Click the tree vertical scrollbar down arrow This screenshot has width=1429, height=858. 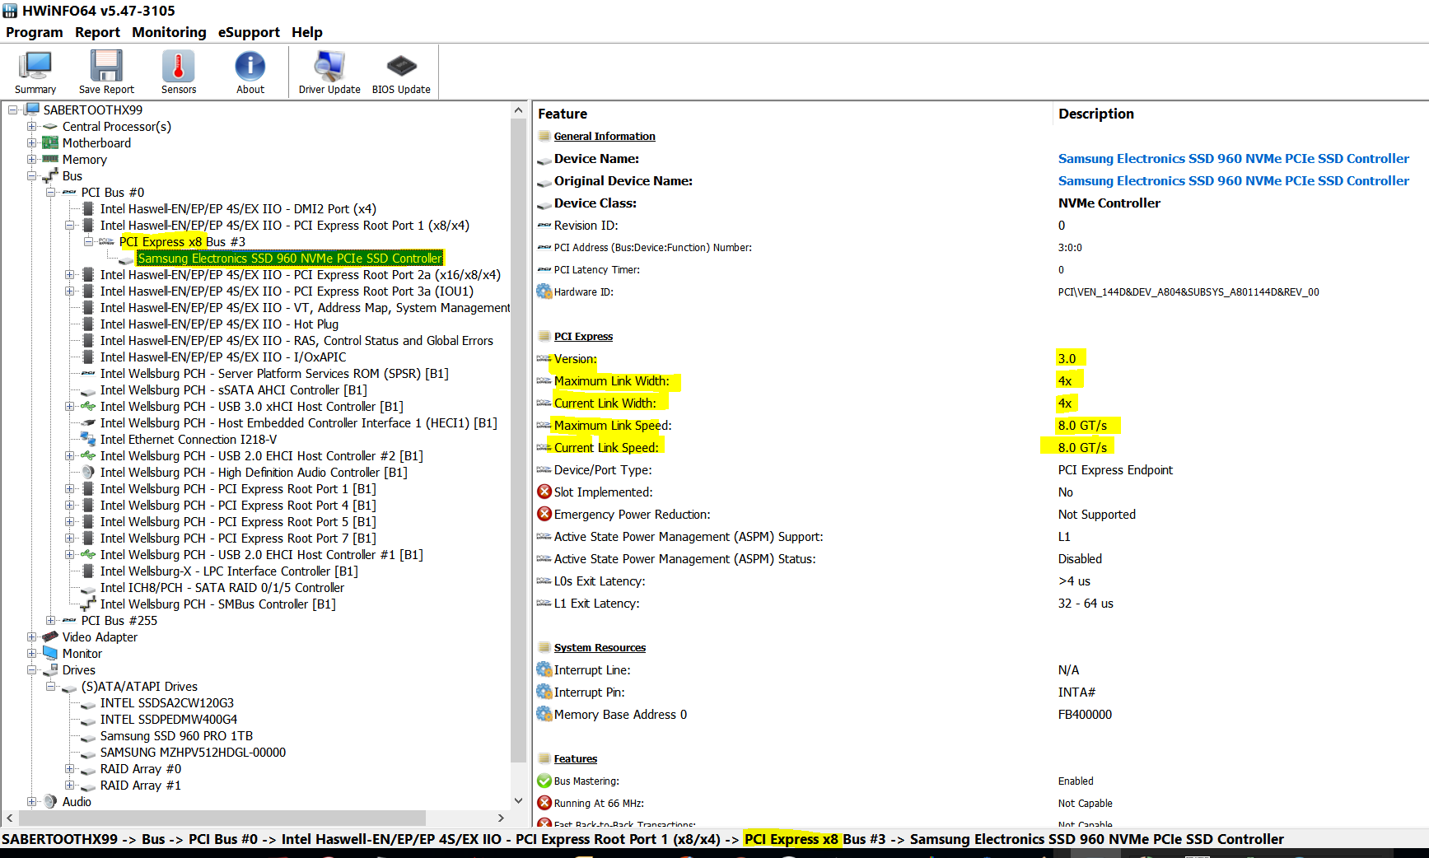pos(518,800)
